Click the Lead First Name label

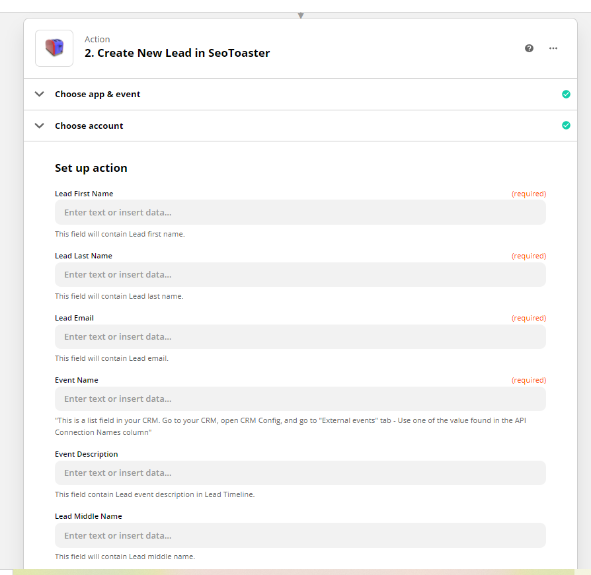click(84, 194)
